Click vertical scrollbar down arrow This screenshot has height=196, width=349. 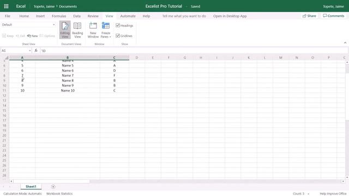tap(347, 177)
